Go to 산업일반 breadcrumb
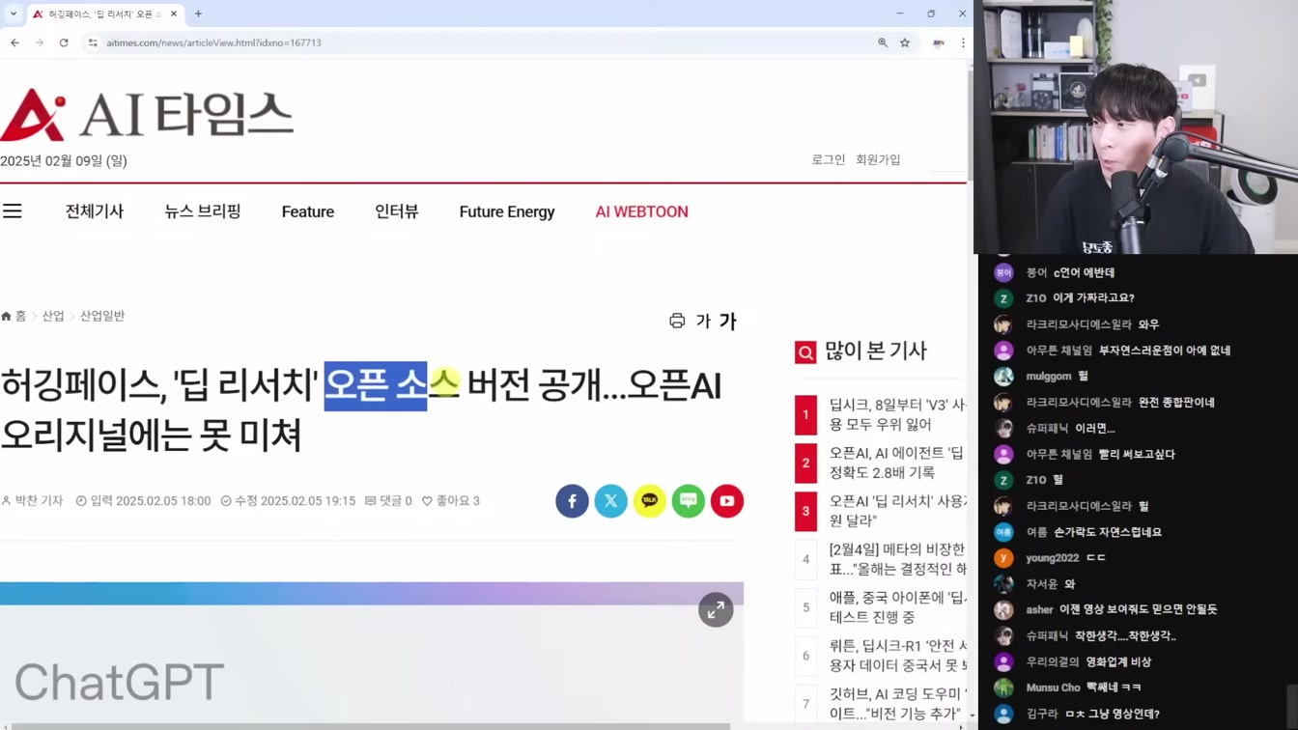The height and width of the screenshot is (730, 1298). tap(102, 316)
